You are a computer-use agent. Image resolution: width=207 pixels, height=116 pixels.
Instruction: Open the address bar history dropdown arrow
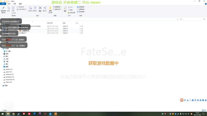coord(178,19)
